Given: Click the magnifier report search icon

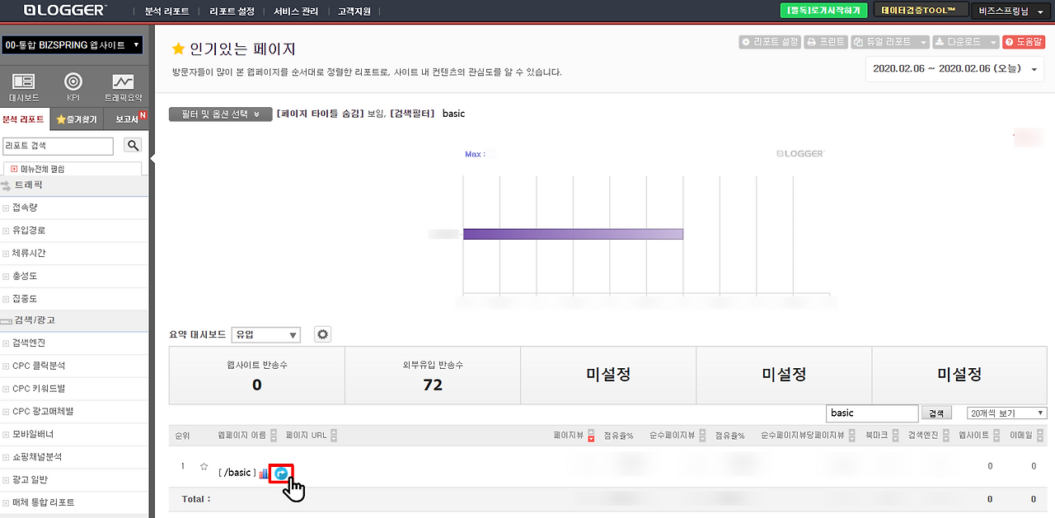Looking at the screenshot, I should click(133, 146).
